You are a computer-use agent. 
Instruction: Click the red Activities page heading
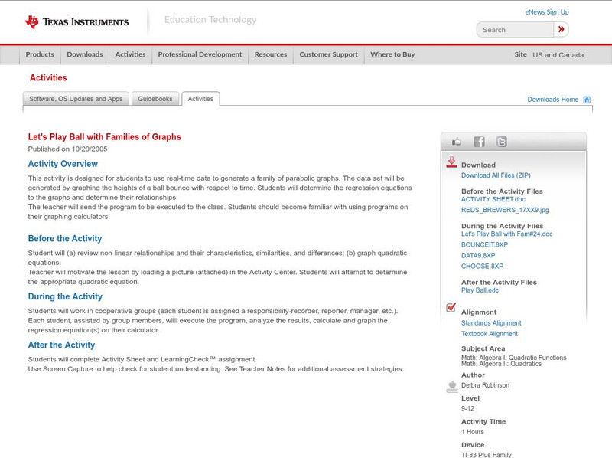pos(48,78)
